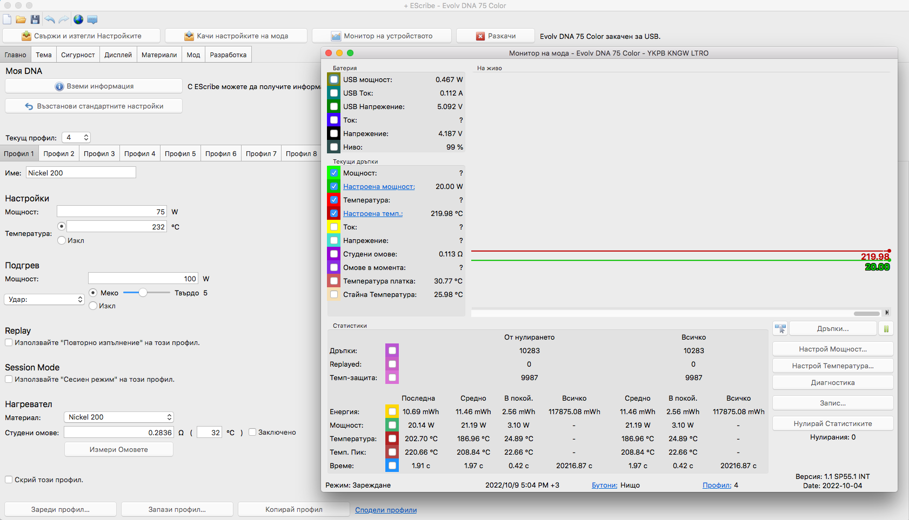Click the Меко-Твърдо punch slider handle

coord(143,293)
